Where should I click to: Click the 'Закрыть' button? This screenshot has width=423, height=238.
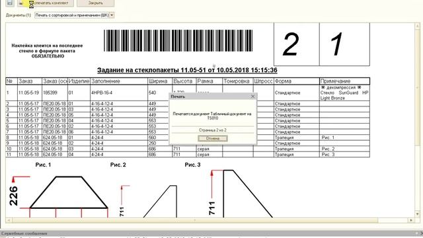click(95, 3)
